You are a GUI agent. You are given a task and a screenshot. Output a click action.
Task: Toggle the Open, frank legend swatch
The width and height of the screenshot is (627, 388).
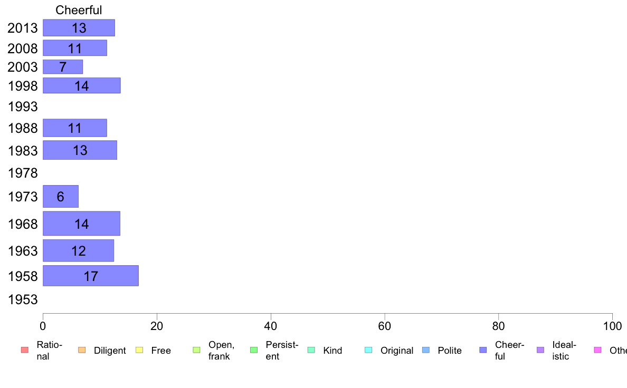[x=196, y=351]
